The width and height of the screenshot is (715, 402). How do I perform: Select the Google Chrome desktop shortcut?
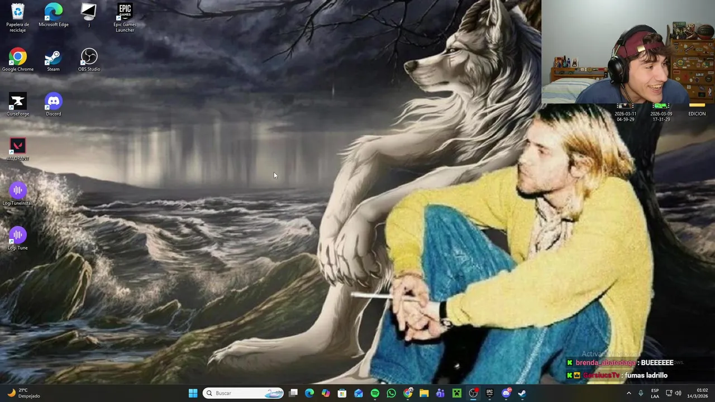pos(18,60)
